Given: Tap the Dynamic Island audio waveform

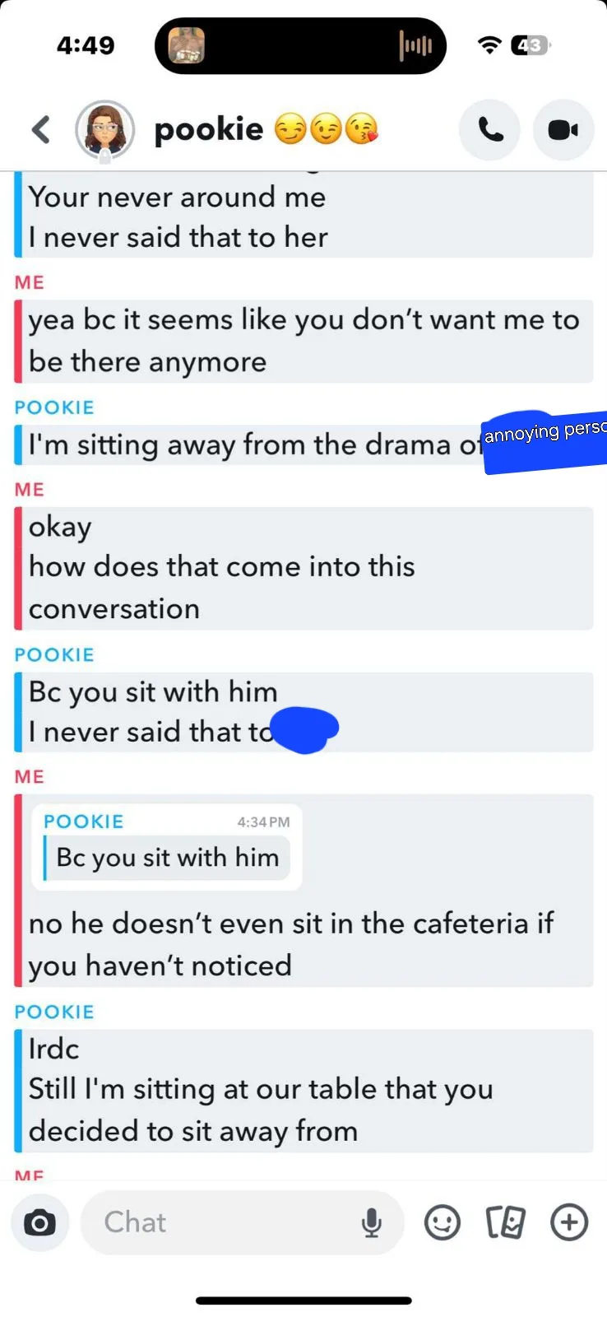Looking at the screenshot, I should [415, 45].
